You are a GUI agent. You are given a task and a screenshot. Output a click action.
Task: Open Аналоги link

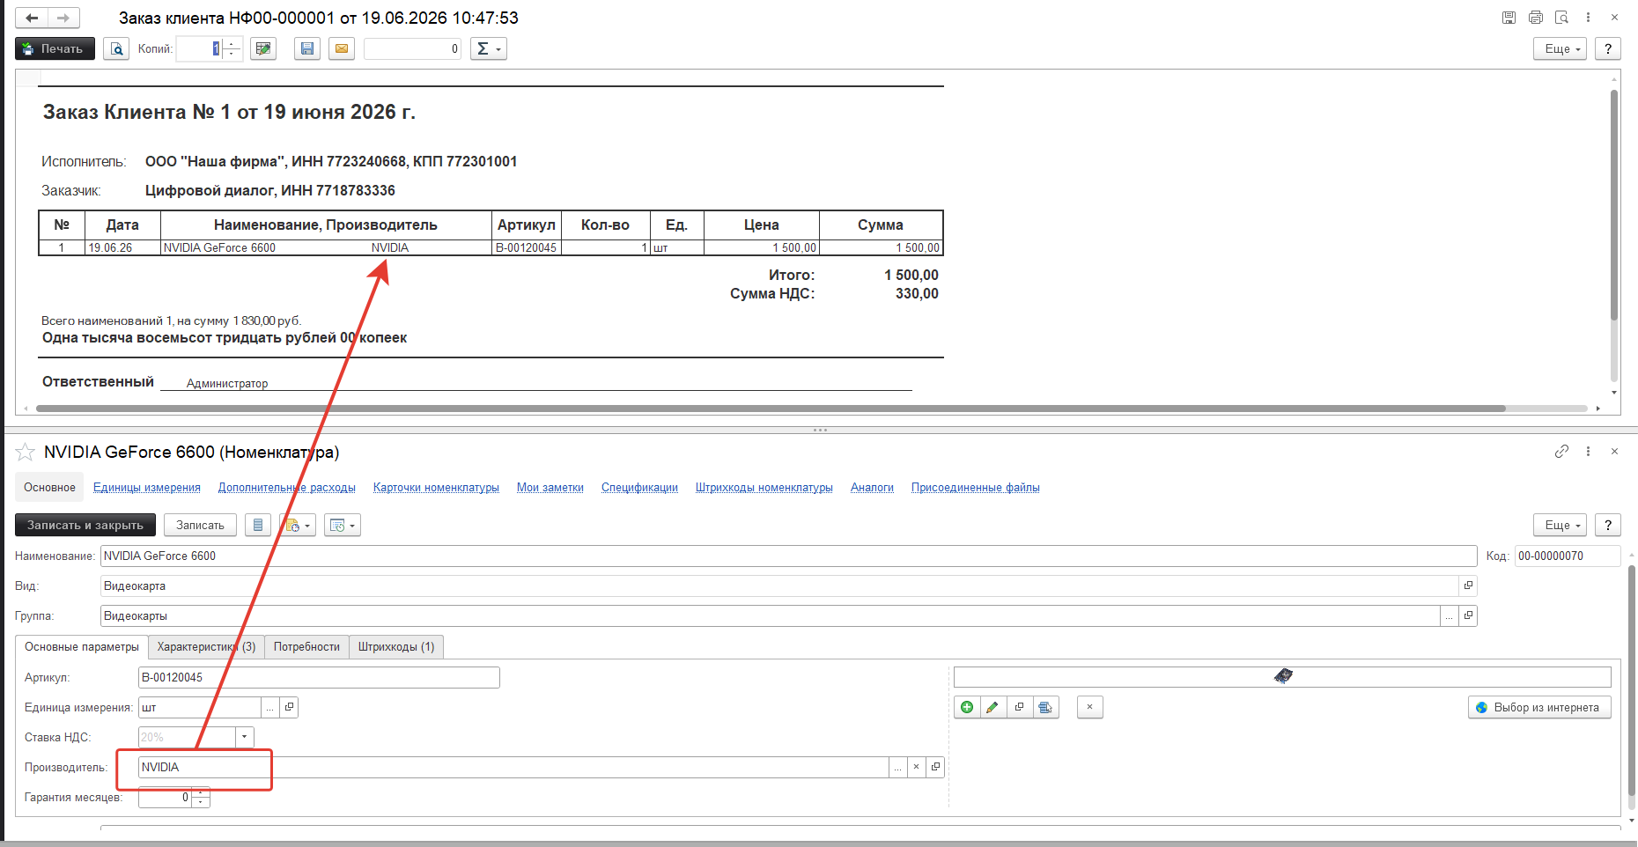click(x=872, y=487)
